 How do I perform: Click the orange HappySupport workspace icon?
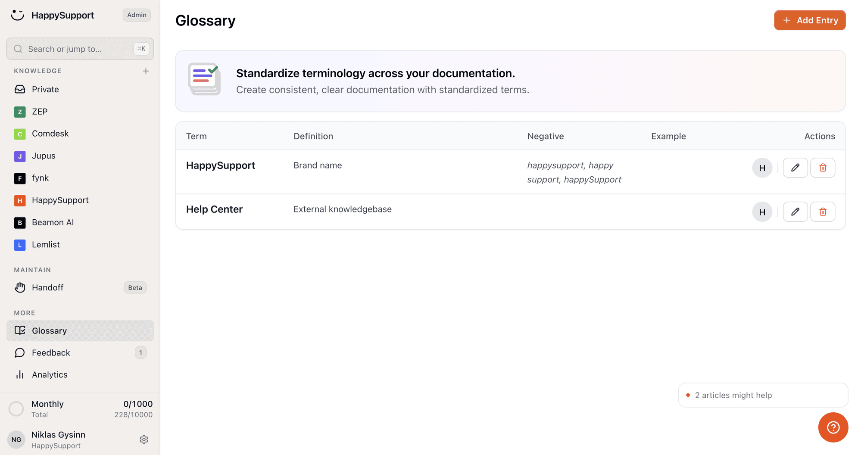click(20, 200)
